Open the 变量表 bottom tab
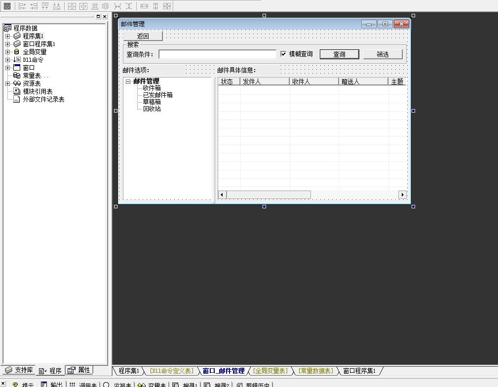498x387 pixels. [x=152, y=385]
